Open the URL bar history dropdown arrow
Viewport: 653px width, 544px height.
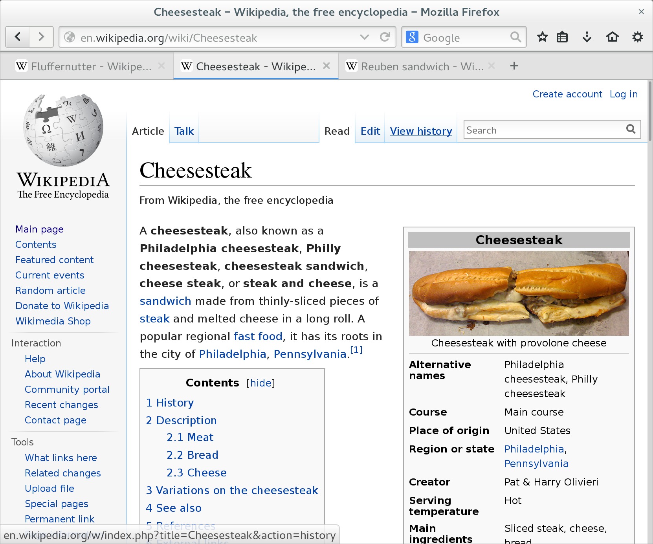coord(364,37)
